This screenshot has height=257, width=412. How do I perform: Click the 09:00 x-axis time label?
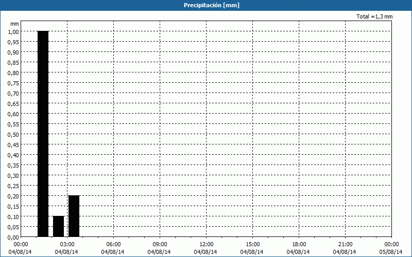[160, 245]
